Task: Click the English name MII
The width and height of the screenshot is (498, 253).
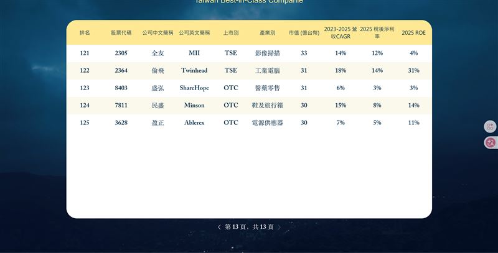Action: [194, 53]
